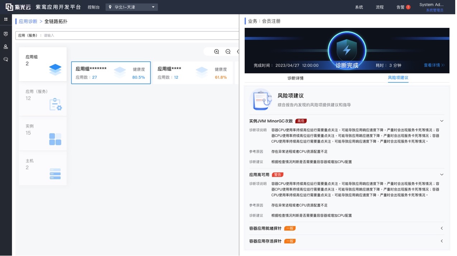The width and height of the screenshot is (457, 256).
Task: Click the 61.8% health value
Action: point(222,78)
